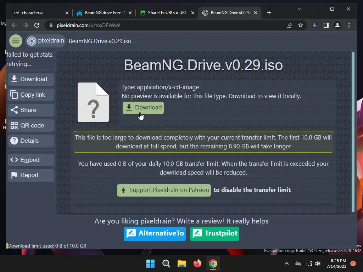Click 'Download limit used: 0 B of 10.0 GB'

click(47, 246)
